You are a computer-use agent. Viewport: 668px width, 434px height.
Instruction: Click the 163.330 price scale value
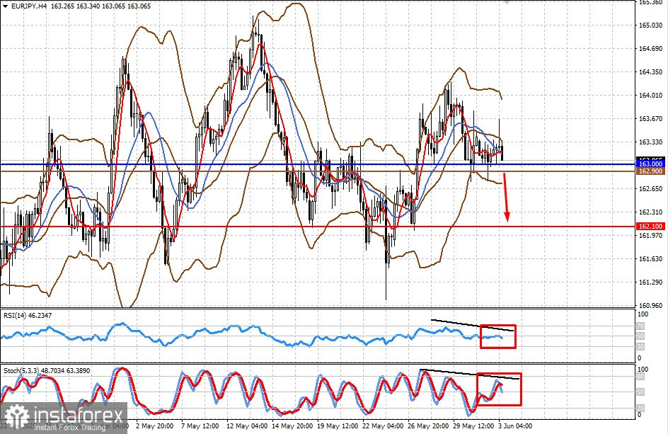coord(650,142)
